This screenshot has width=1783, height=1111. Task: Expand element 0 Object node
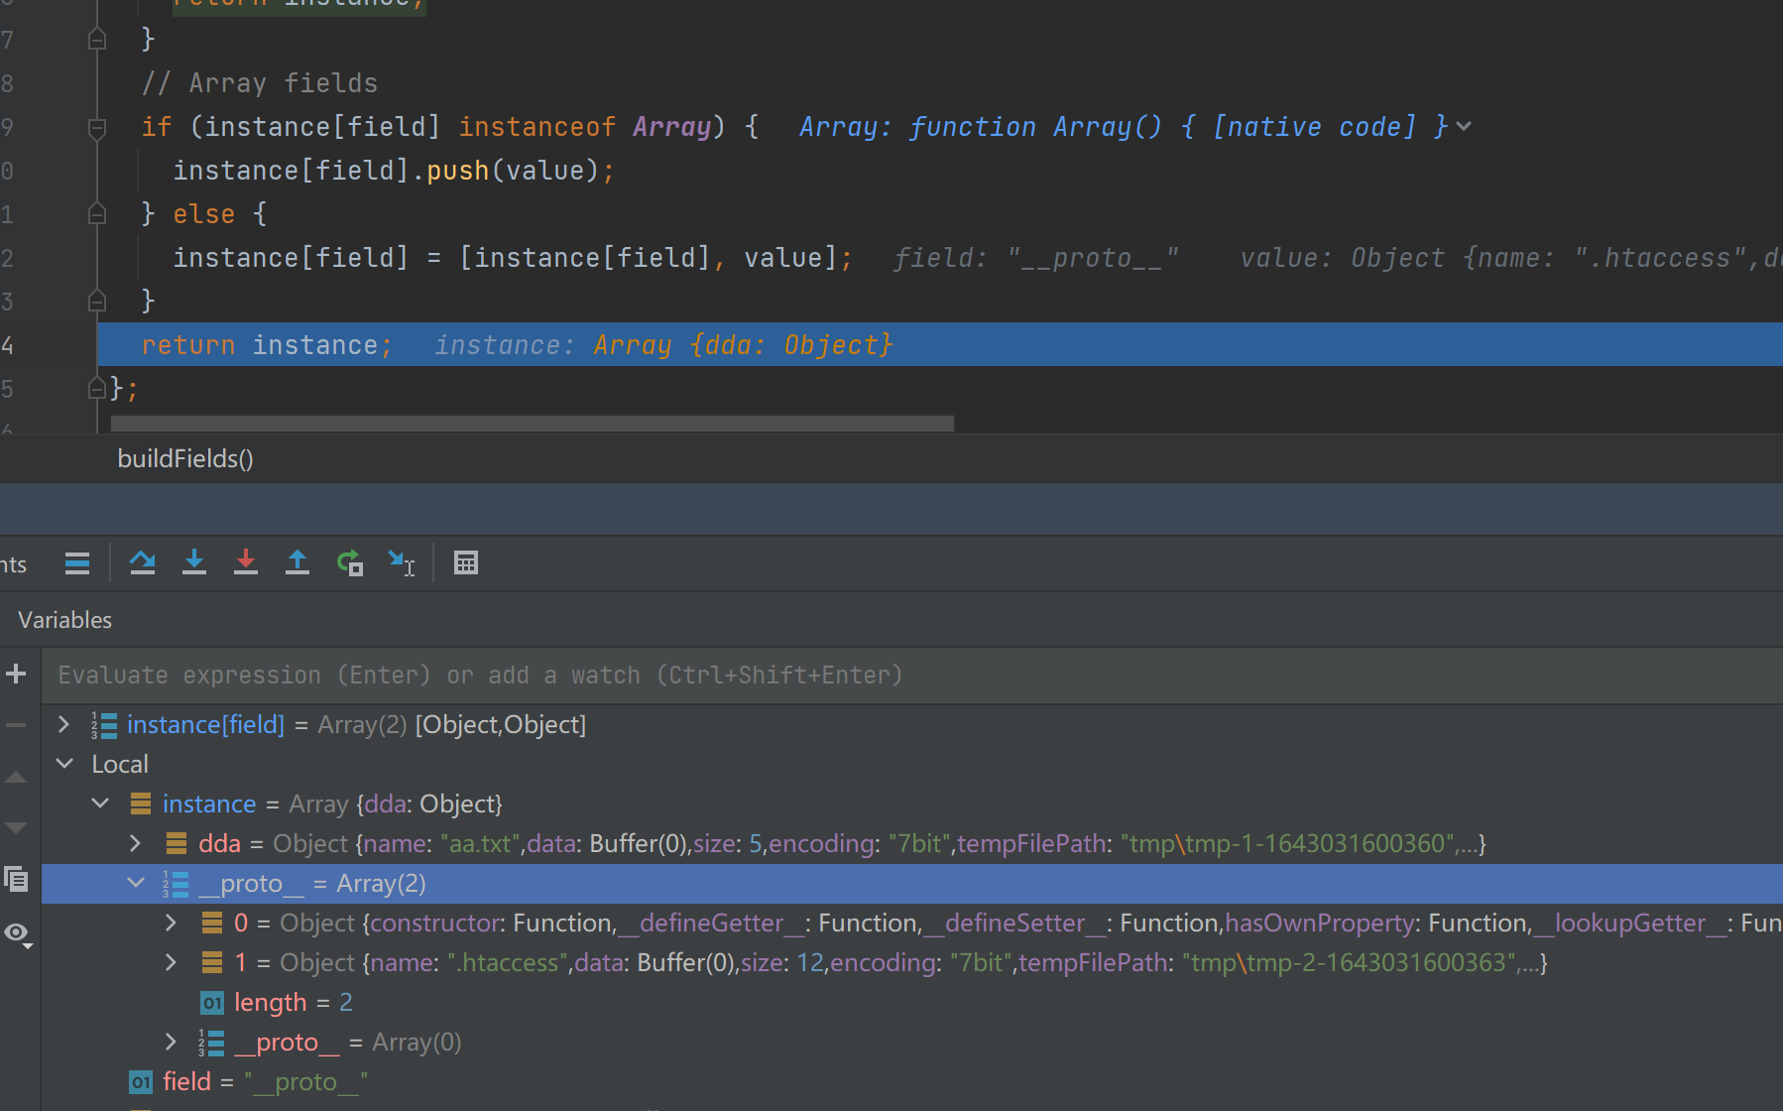coord(172,923)
